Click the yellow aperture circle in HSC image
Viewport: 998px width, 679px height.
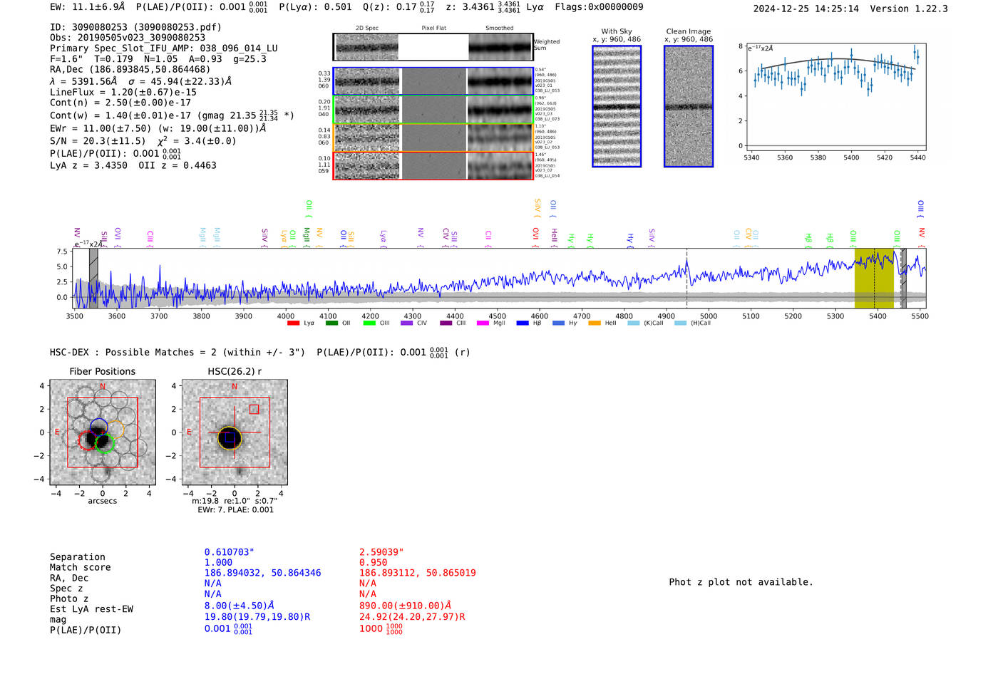tap(230, 437)
